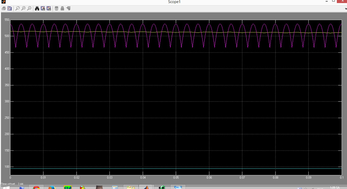Click the 450 y-axis label
Viewport: 347px width, 189px height.
click(x=7, y=52)
